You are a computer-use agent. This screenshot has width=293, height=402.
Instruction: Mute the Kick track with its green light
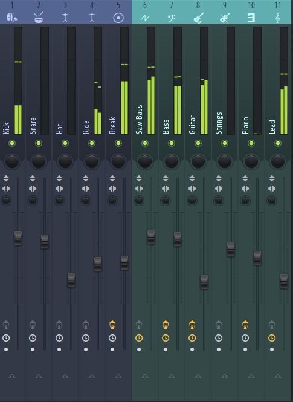12,143
